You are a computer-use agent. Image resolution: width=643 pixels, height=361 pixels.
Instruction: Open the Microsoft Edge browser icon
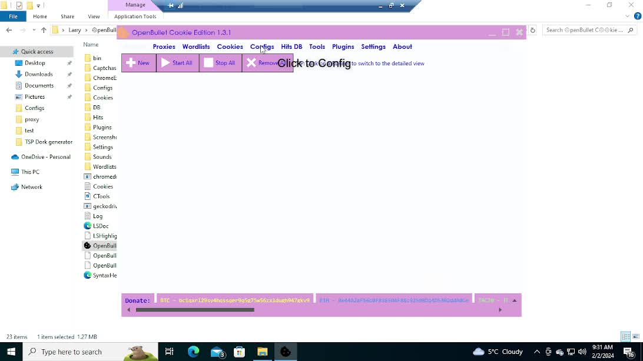(x=193, y=352)
